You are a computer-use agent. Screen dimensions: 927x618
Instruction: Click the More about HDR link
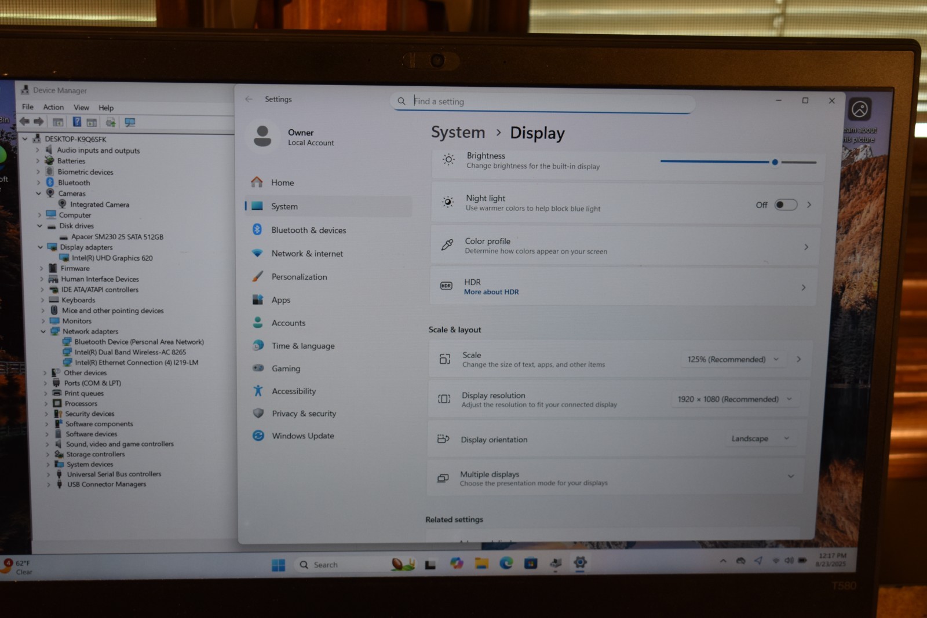(491, 292)
